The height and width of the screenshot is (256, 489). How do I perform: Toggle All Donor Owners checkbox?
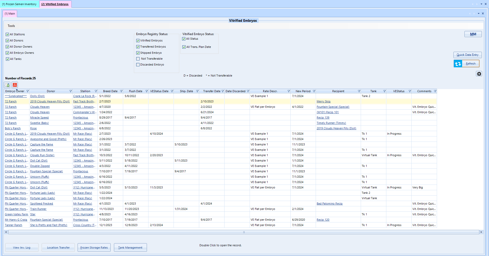click(7, 47)
